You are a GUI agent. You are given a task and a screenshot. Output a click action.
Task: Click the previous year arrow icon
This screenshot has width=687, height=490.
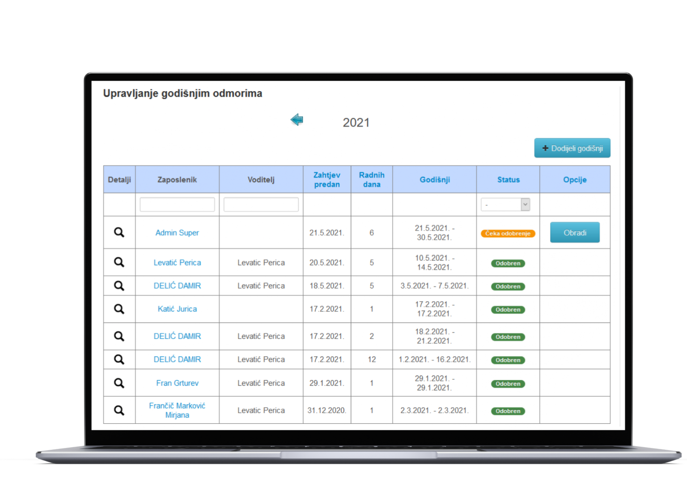[x=297, y=120]
